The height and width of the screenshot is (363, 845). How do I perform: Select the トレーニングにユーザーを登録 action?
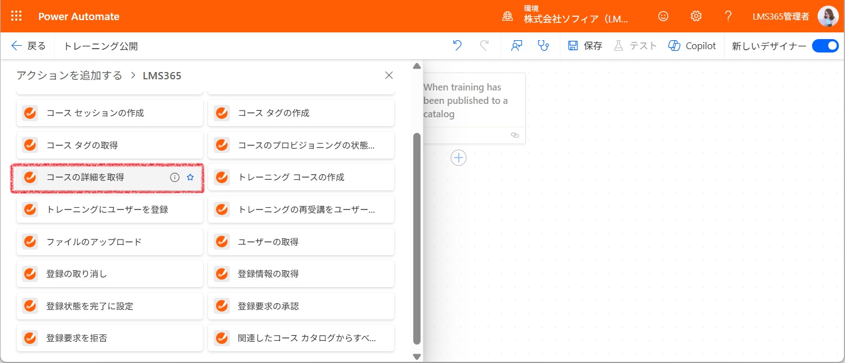(110, 210)
